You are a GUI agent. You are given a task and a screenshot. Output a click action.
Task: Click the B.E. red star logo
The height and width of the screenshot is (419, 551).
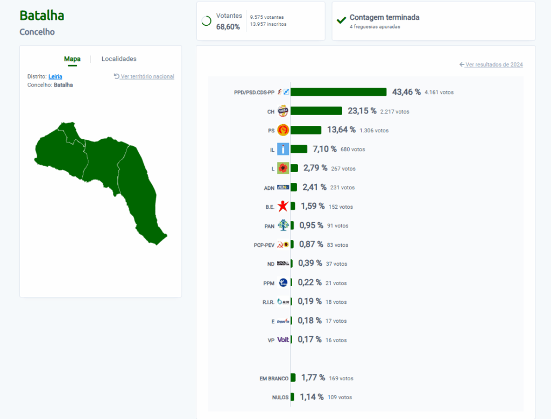[x=283, y=207]
